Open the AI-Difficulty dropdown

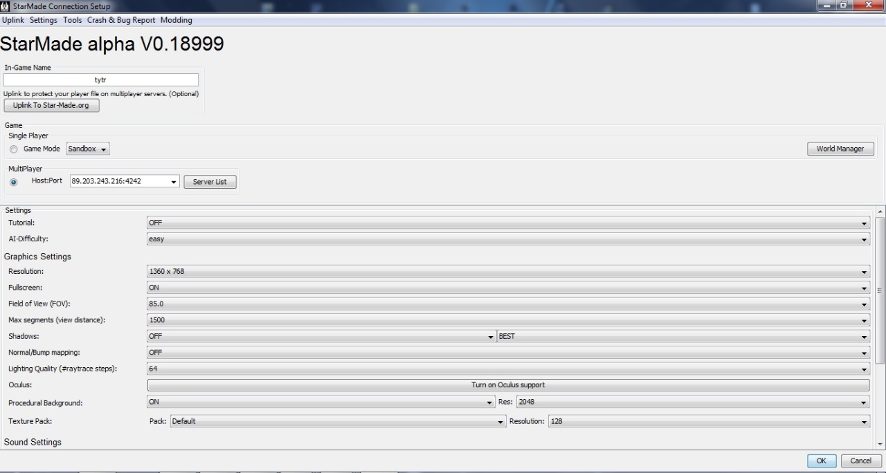508,239
